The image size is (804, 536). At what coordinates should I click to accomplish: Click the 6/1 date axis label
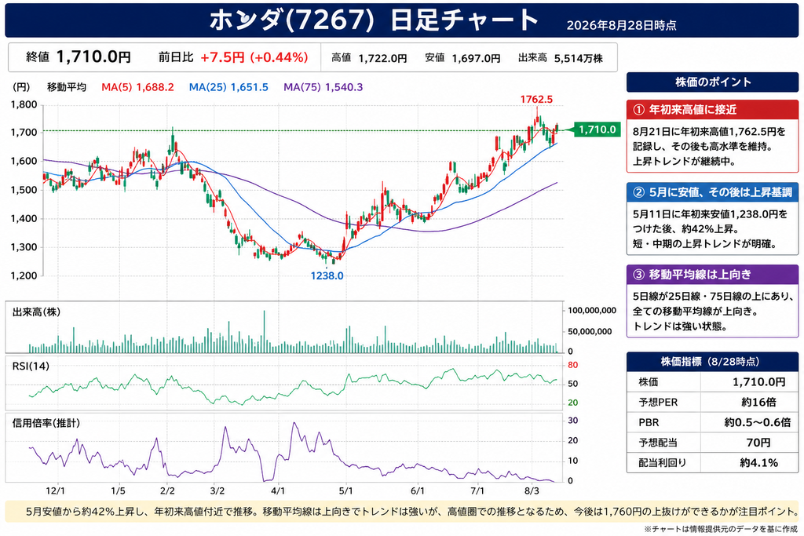tap(418, 491)
